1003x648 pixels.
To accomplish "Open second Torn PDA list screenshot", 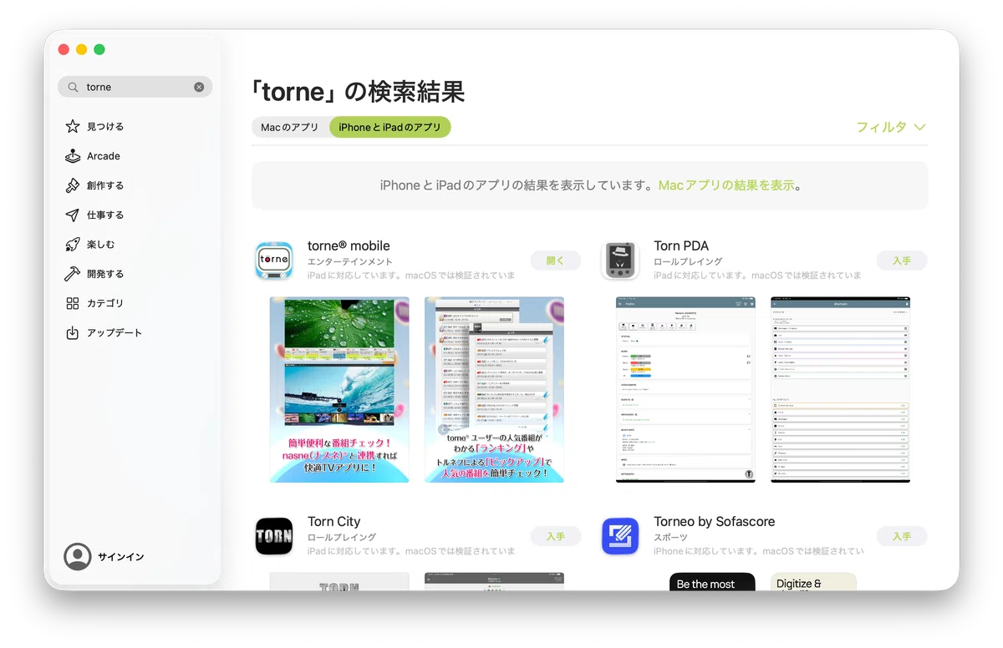I will 840,389.
